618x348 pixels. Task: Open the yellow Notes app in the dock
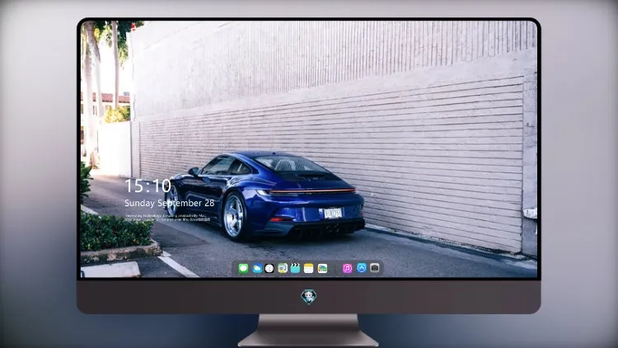tap(309, 269)
